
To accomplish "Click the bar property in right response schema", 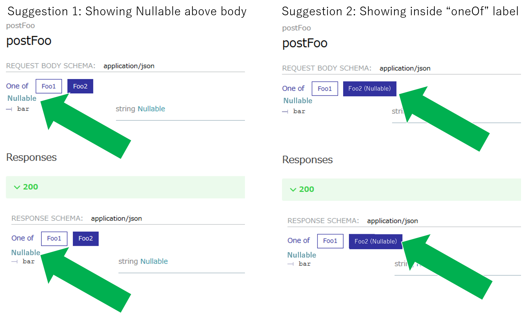I will coord(305,264).
